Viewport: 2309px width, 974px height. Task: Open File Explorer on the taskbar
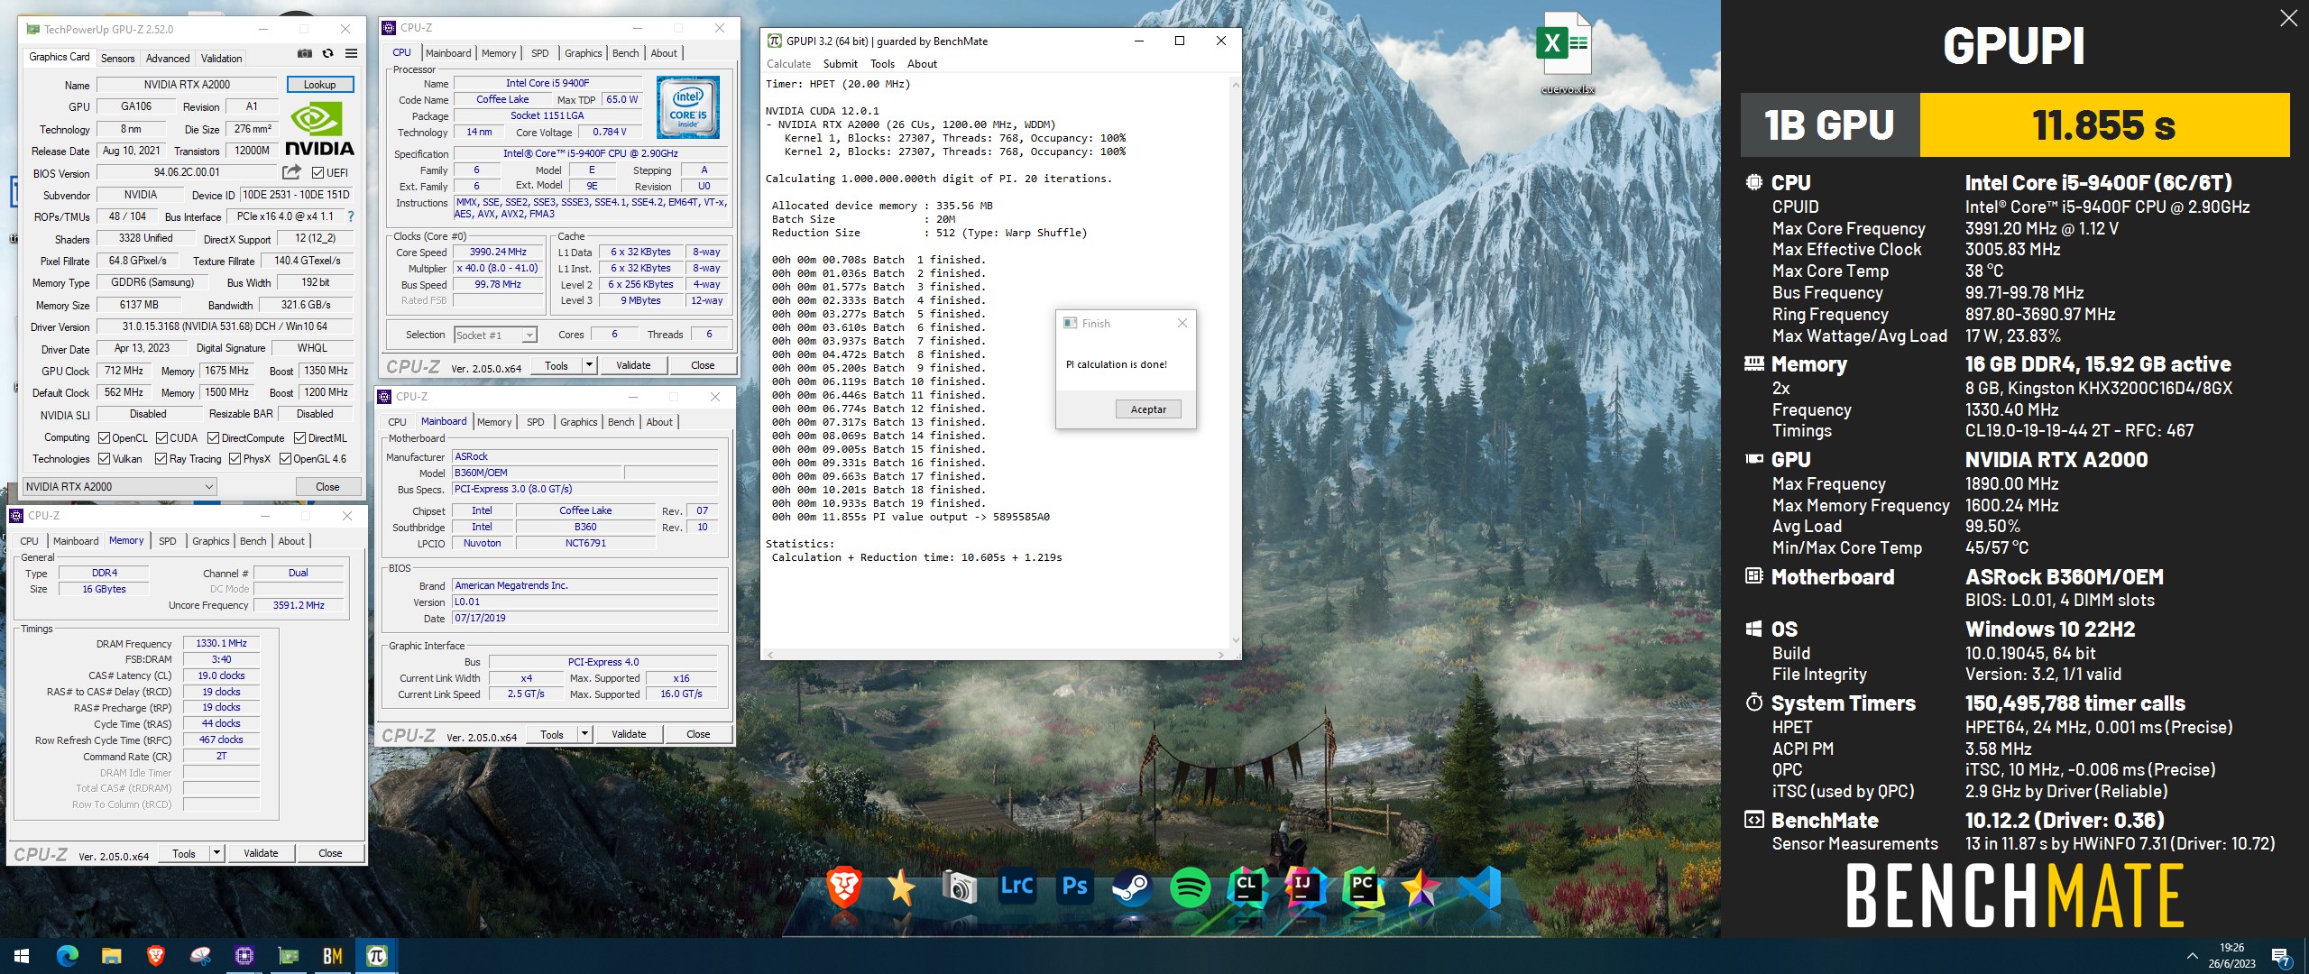coord(111,956)
